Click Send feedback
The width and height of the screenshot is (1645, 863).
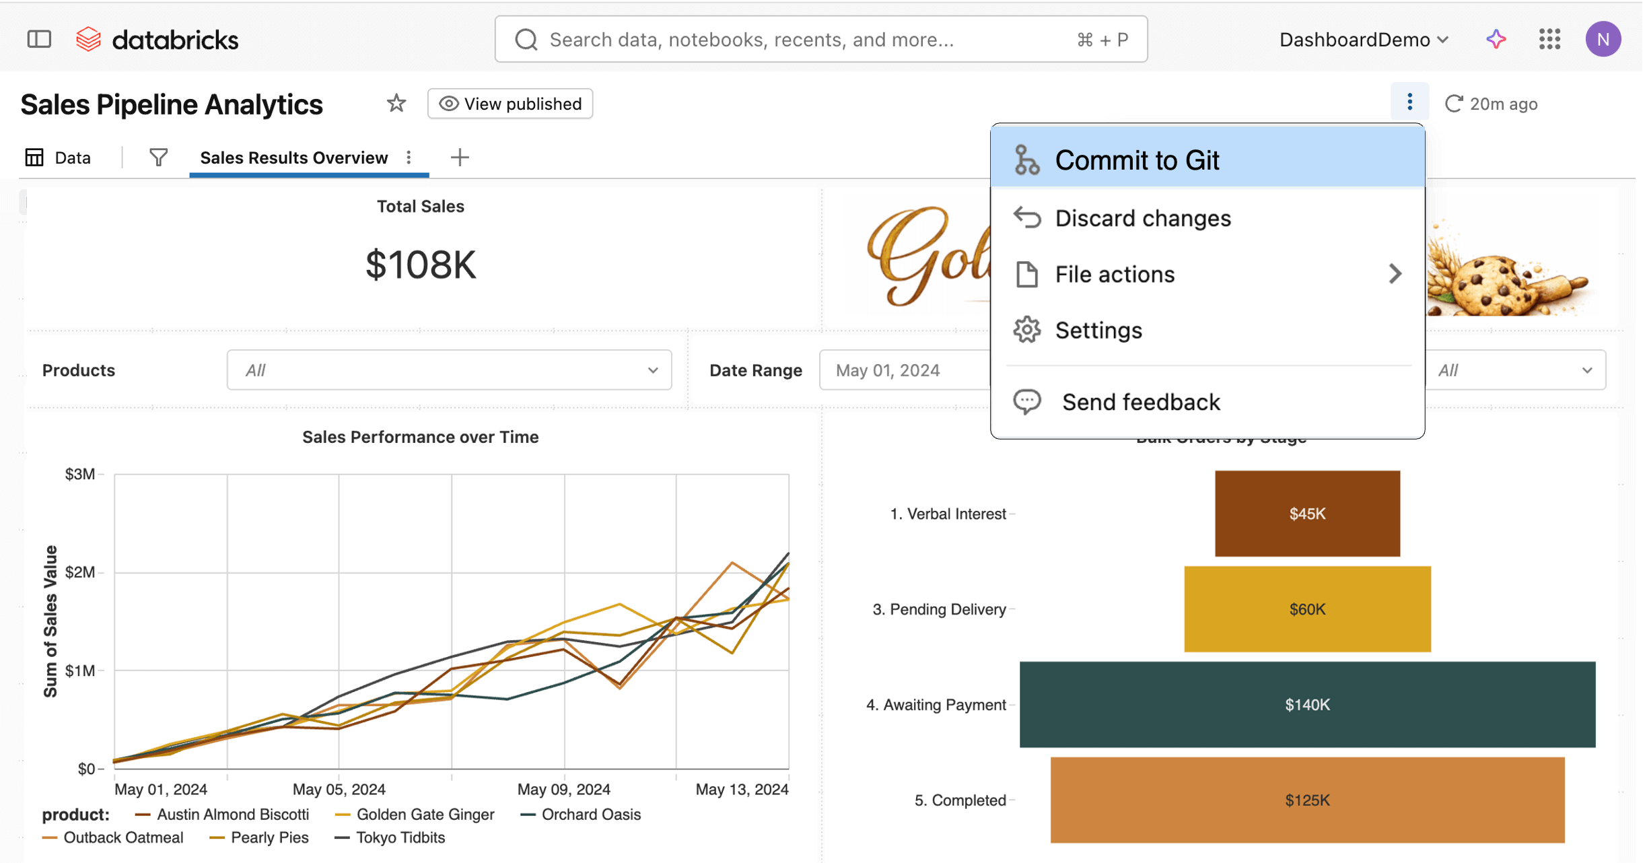tap(1141, 401)
